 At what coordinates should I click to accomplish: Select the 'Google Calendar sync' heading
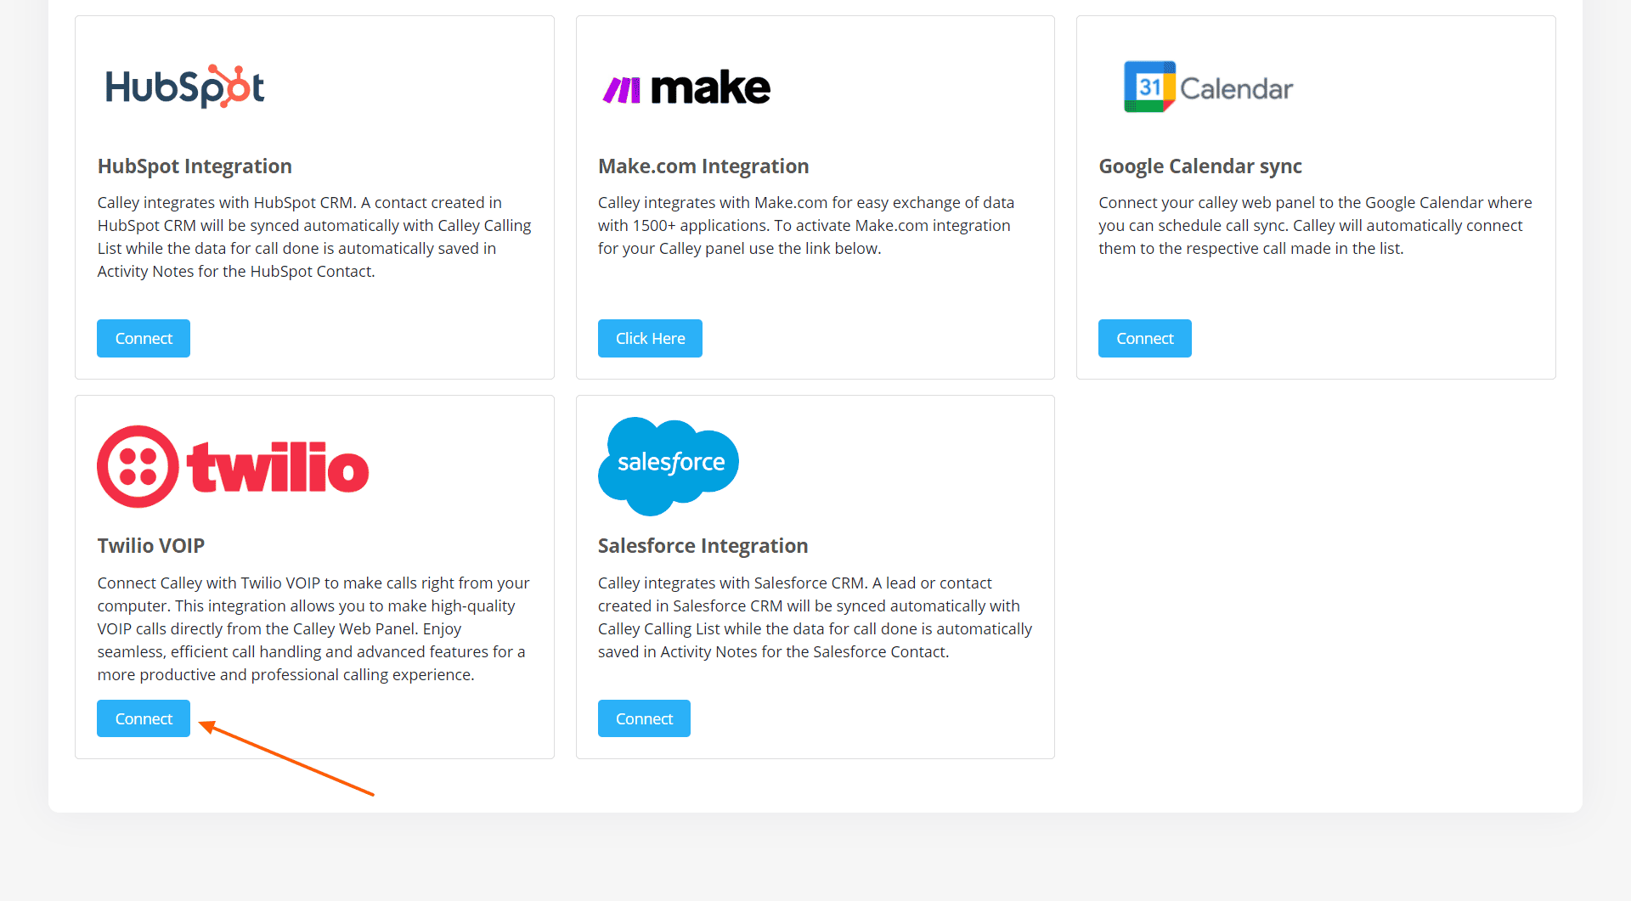[1199, 166]
